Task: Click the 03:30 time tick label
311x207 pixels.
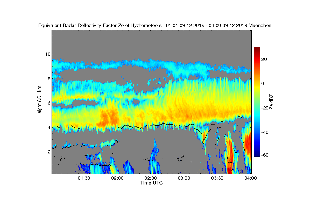Action: (218, 178)
